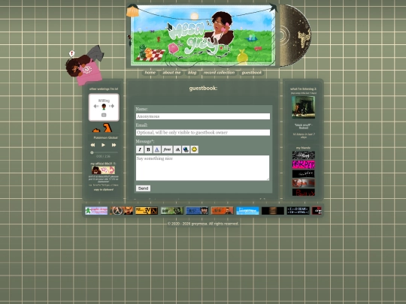
Task: Click the Email input field
Action: (203, 132)
